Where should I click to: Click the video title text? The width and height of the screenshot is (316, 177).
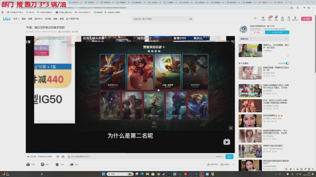(45, 28)
